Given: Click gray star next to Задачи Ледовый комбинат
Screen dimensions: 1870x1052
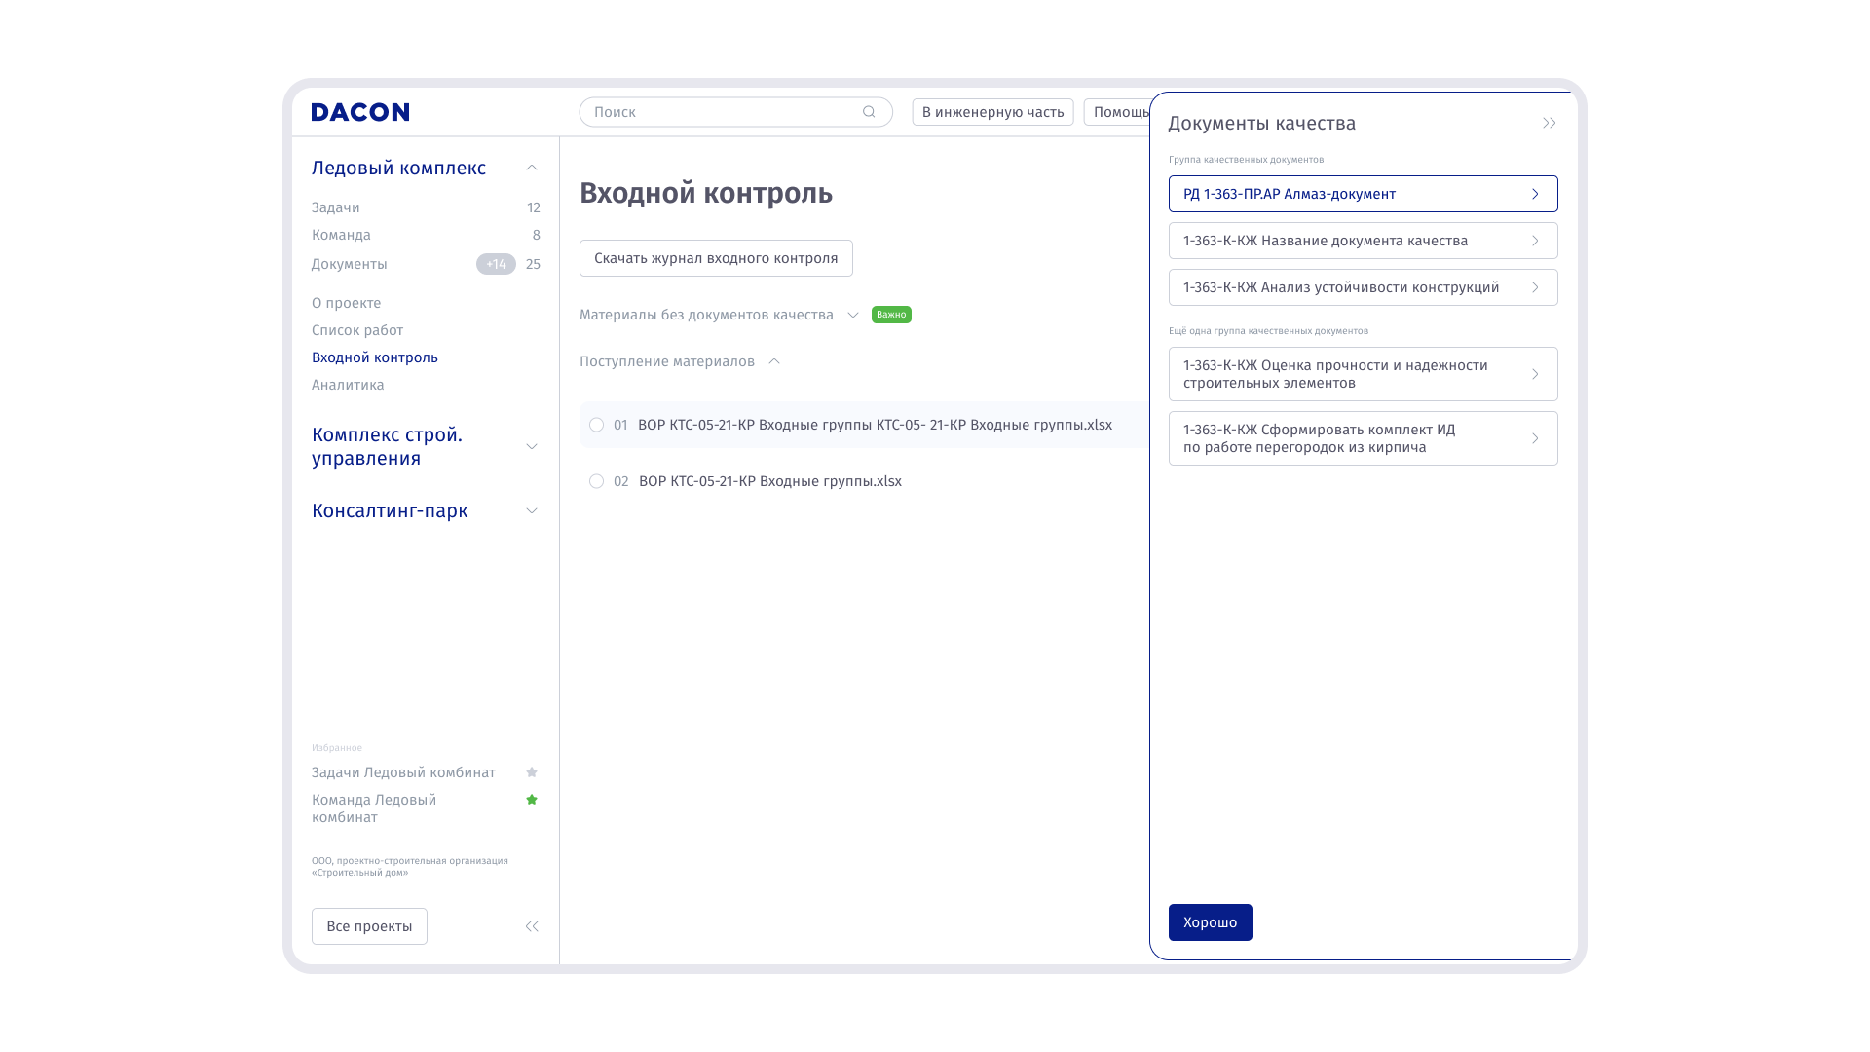Looking at the screenshot, I should point(532,772).
